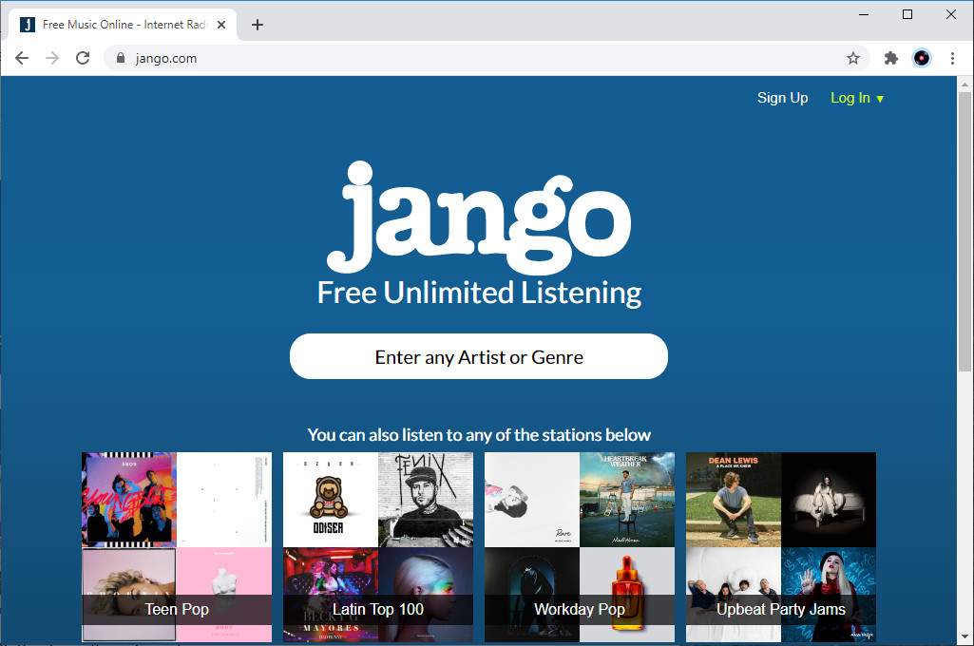974x646 pixels.
Task: Open the Workday Pop station
Action: (x=579, y=547)
